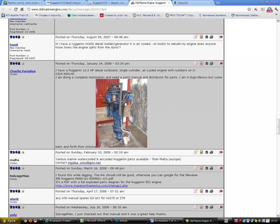
Task: Click the red delete icon on Charlie Paradise's post
Action: tap(201, 63)
